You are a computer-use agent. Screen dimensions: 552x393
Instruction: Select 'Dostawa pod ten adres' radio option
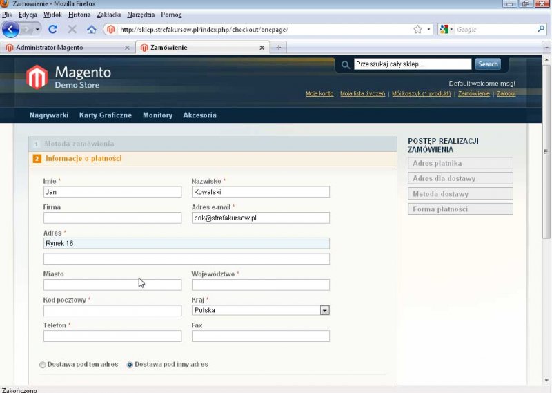[x=43, y=365]
